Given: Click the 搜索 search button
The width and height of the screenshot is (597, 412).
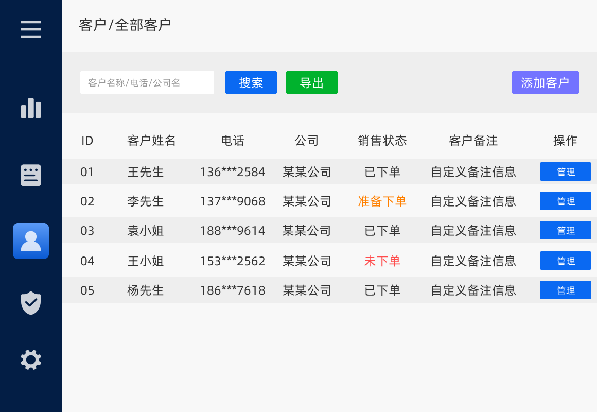Looking at the screenshot, I should click(x=251, y=82).
